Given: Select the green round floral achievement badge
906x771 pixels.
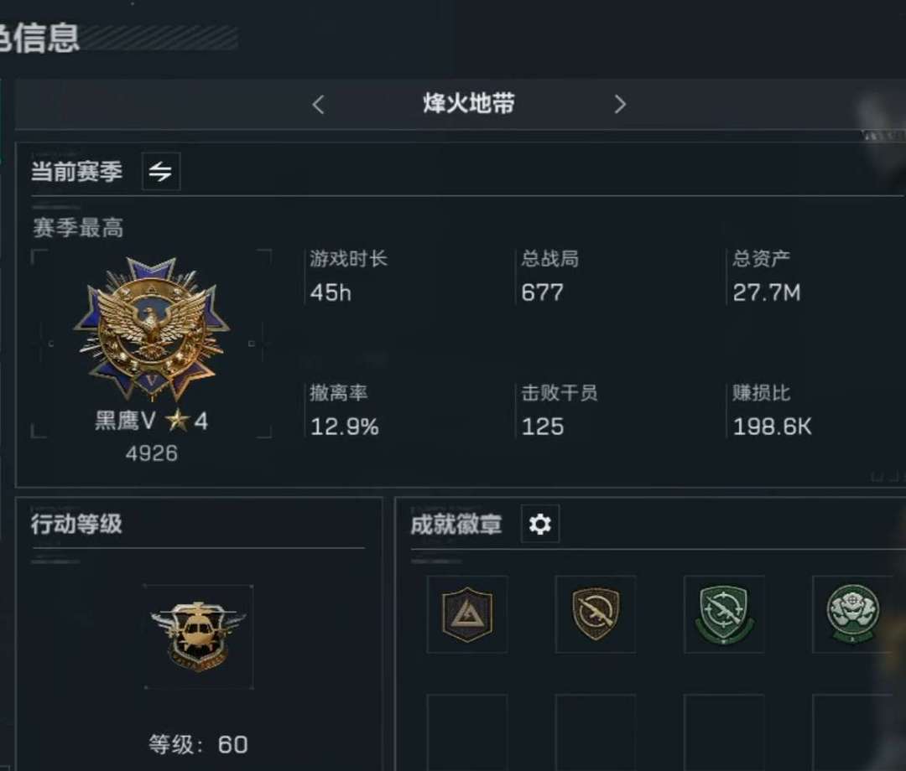Looking at the screenshot, I should pos(853,614).
